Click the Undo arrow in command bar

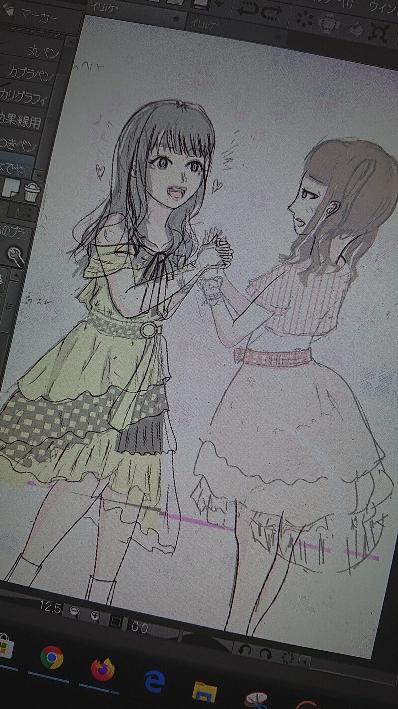[x=248, y=10]
